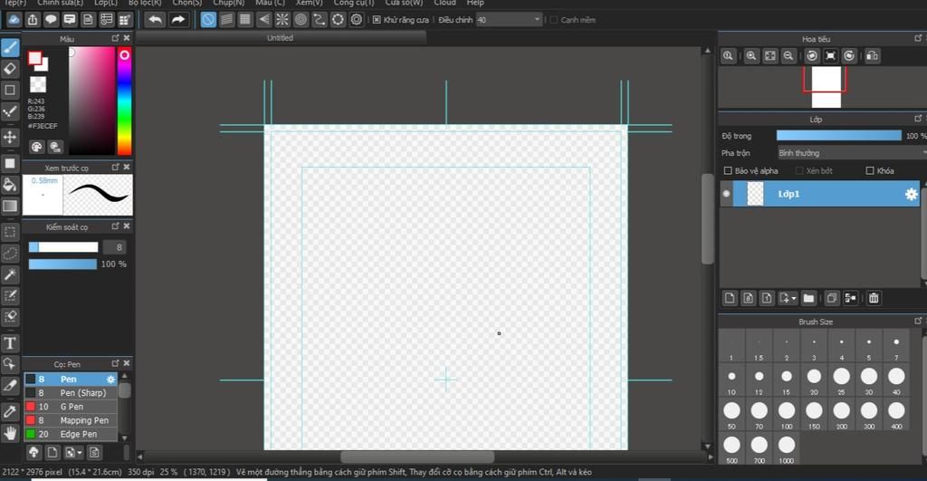Switch to the Untitled document tab
The image size is (927, 481).
[281, 38]
